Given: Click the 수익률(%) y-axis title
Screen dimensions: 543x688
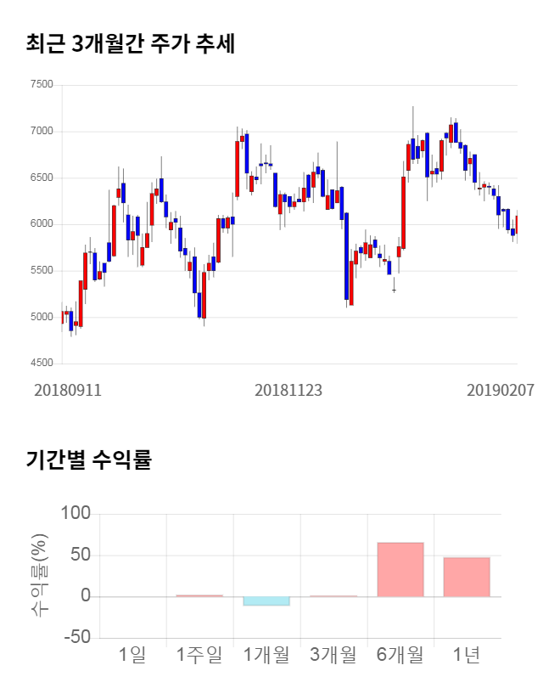Looking at the screenshot, I should (x=39, y=576).
